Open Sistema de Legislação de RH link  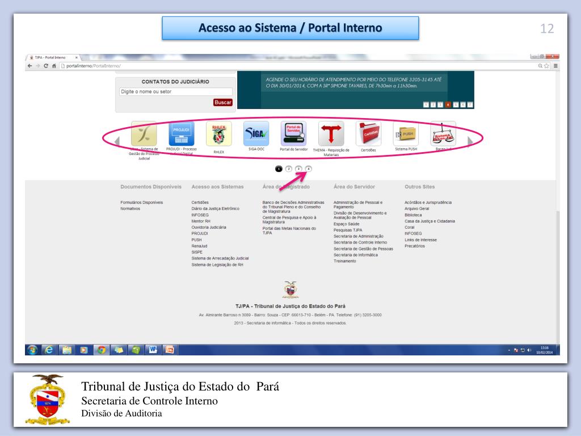coord(217,265)
